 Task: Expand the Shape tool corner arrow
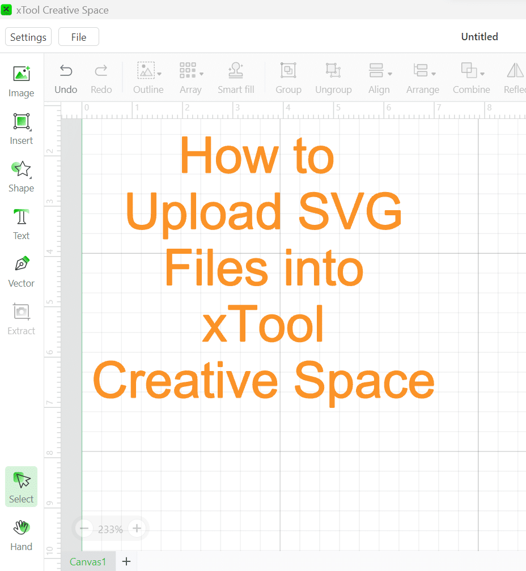click(30, 178)
